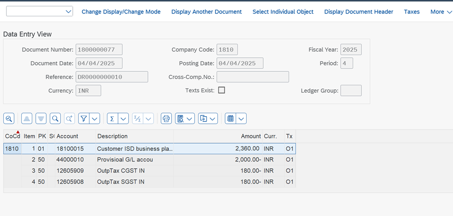453x216 pixels.
Task: Click Change Display/Change Mode
Action: point(121,12)
